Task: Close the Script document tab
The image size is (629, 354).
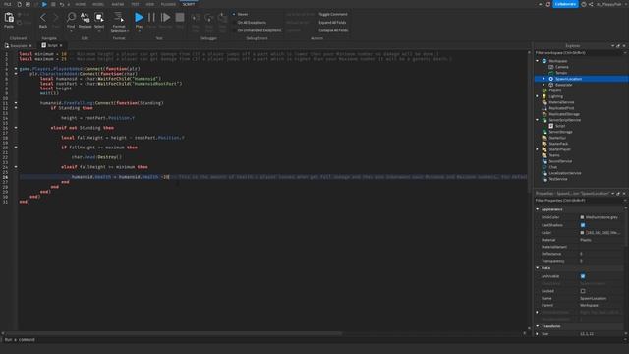Action: 61,46
